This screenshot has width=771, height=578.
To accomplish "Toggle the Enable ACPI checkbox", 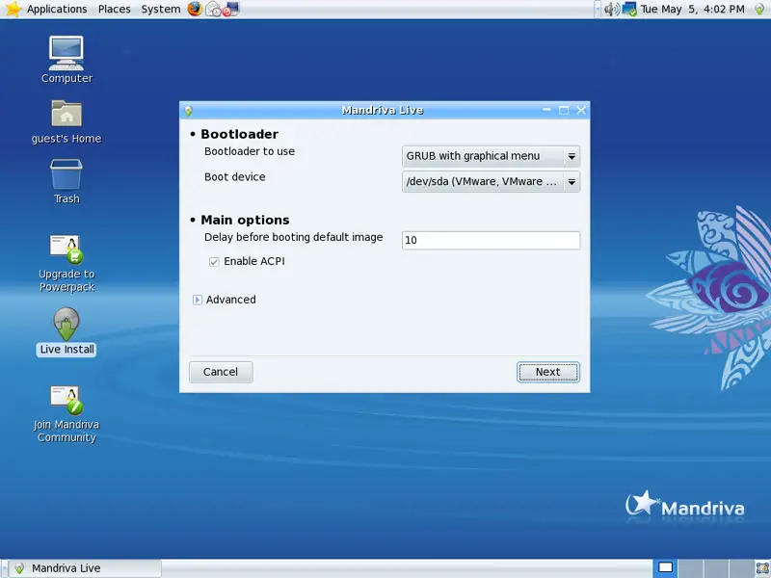I will click(214, 262).
